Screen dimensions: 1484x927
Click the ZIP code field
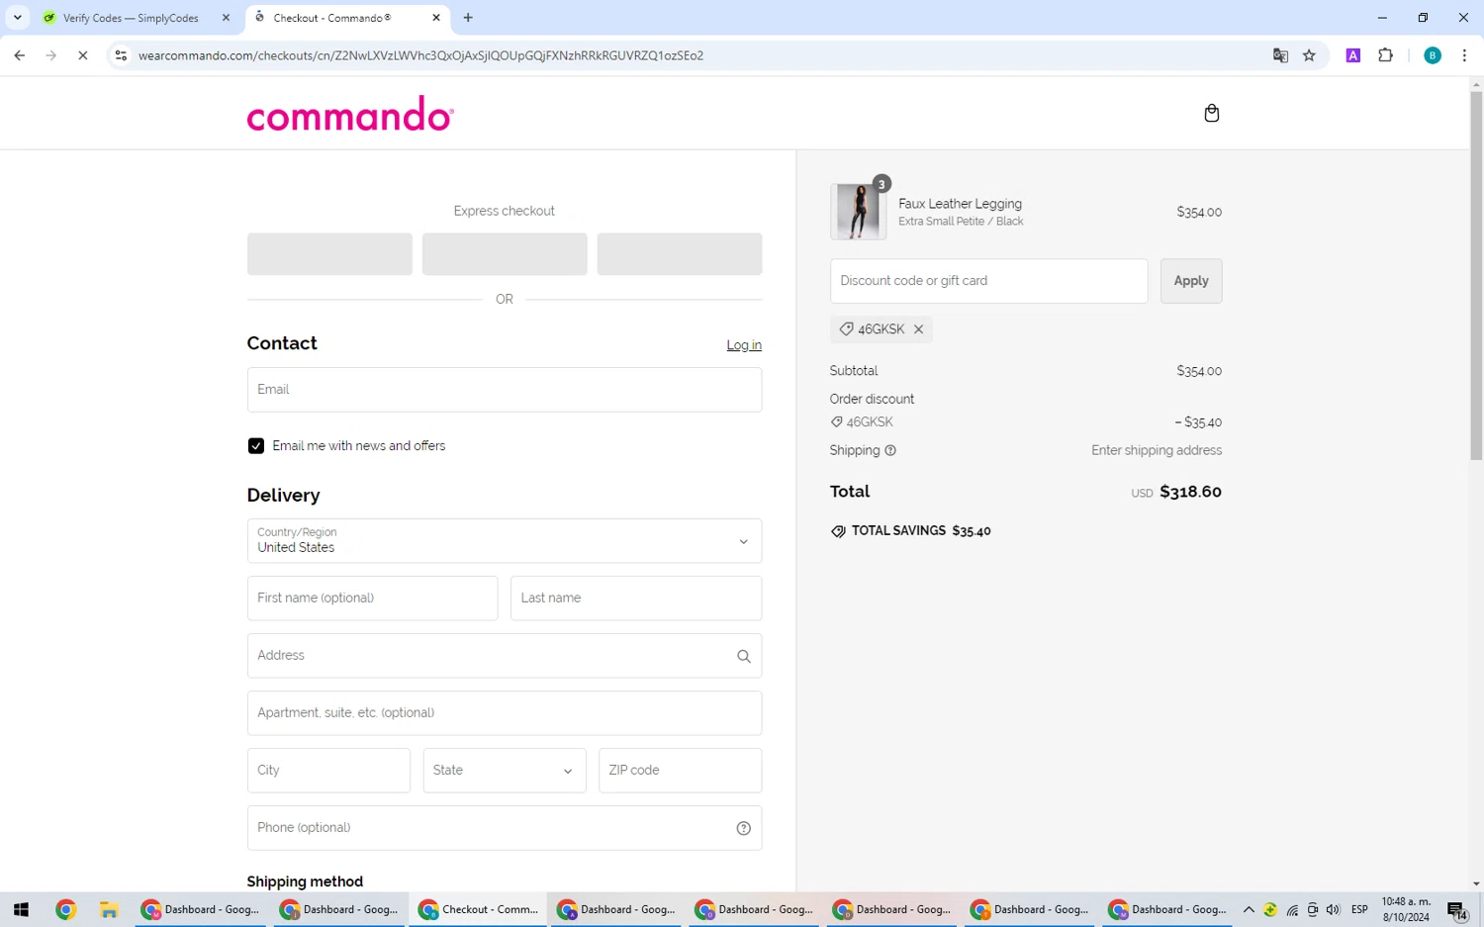coord(680,771)
